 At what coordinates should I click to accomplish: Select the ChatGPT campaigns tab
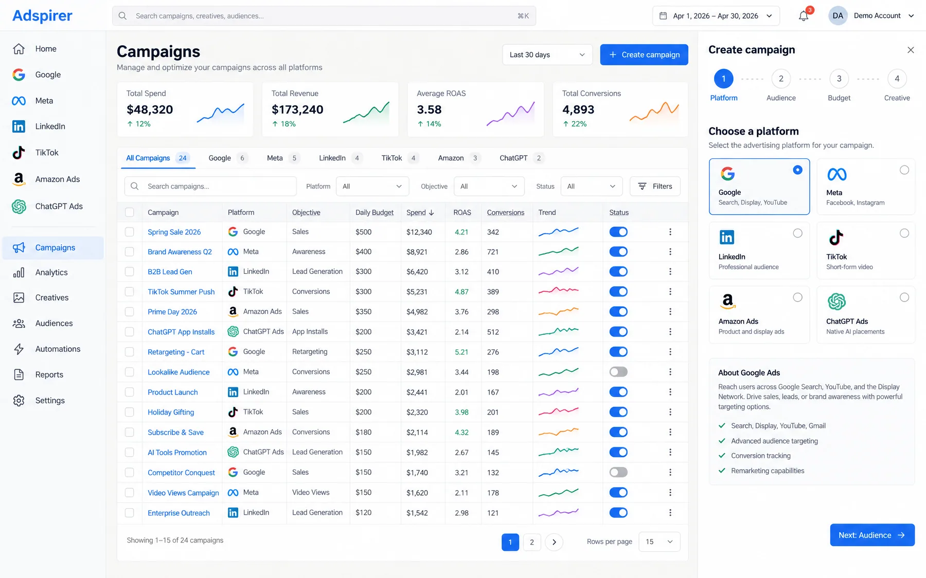click(x=522, y=158)
